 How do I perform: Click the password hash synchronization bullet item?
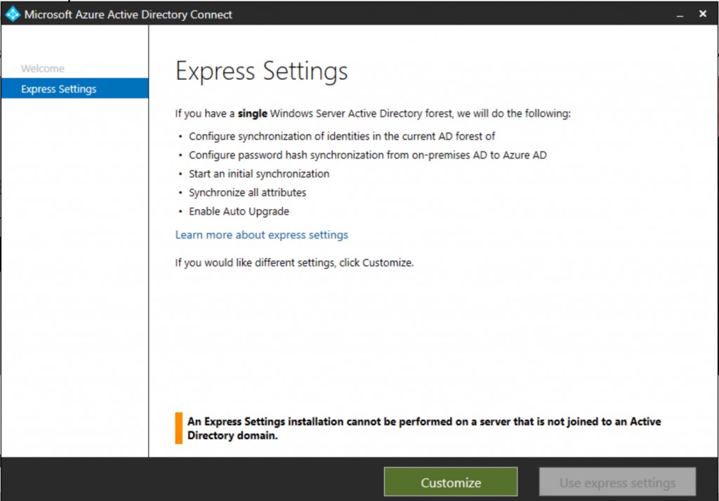368,155
